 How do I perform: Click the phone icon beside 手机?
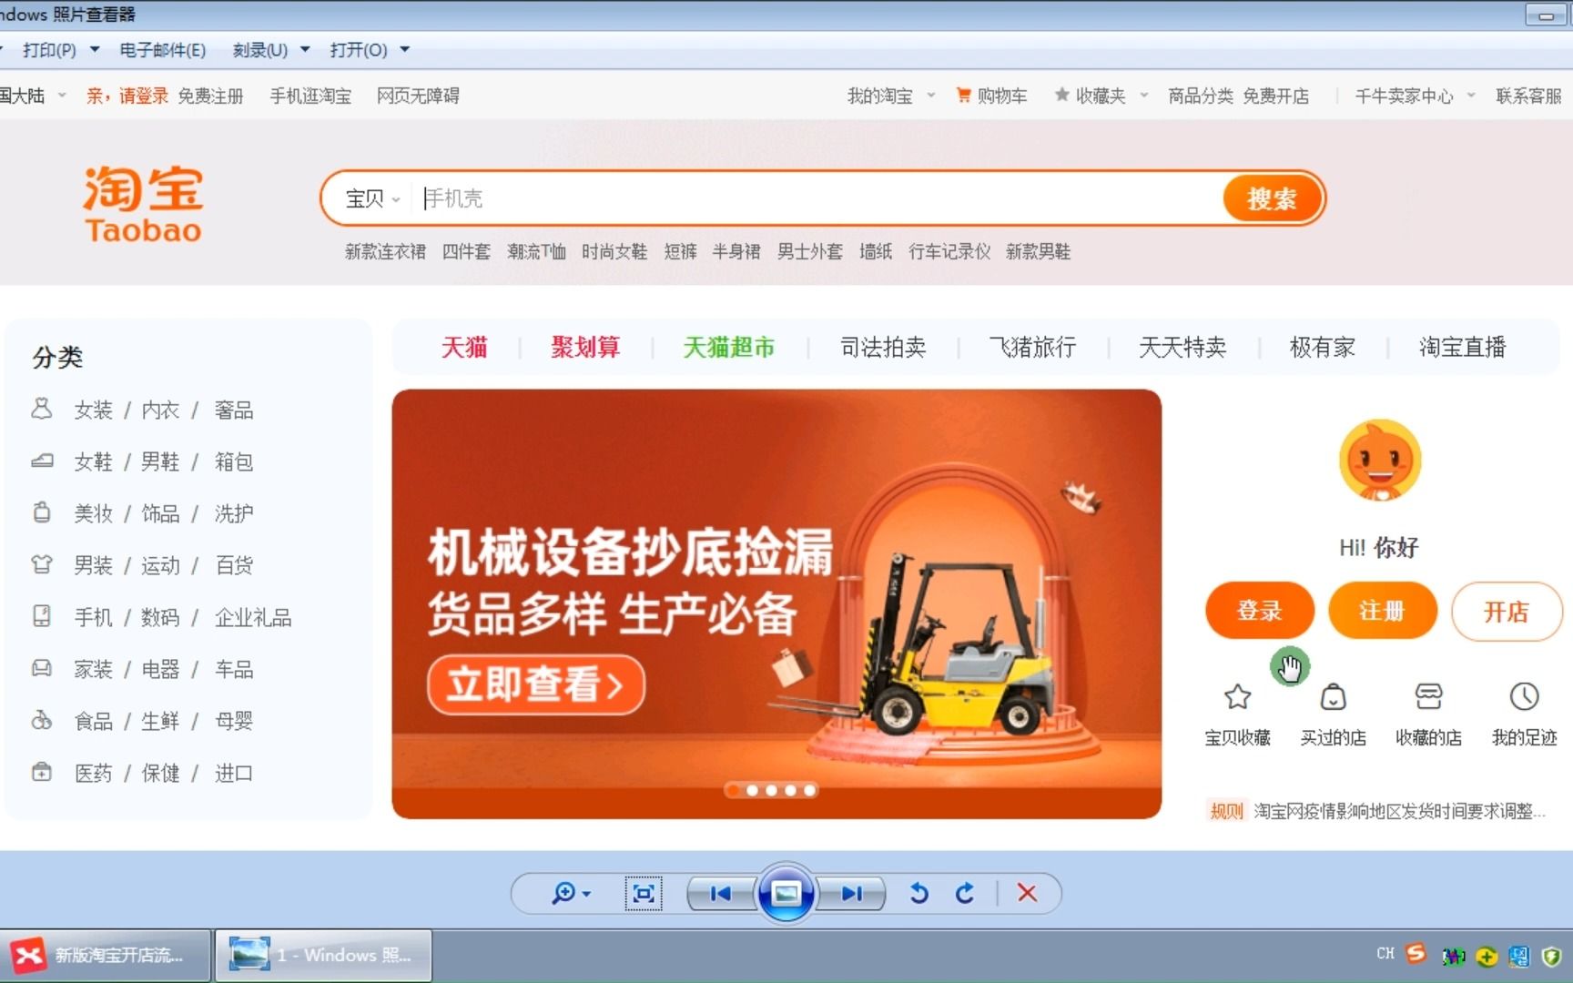click(x=42, y=616)
